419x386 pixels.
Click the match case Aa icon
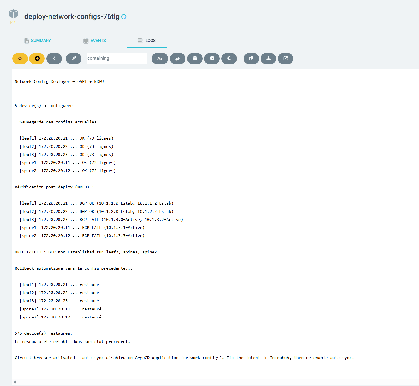click(160, 59)
